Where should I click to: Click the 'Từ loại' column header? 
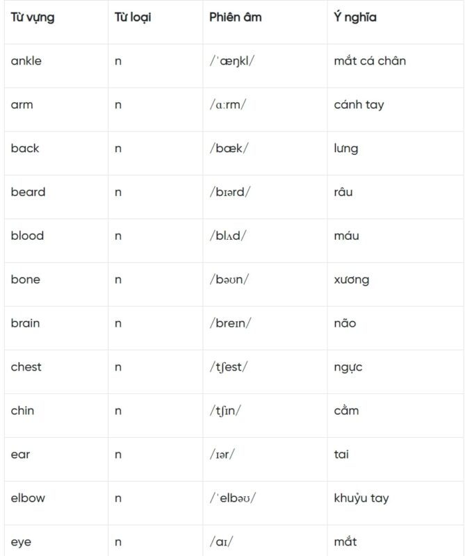tap(133, 17)
